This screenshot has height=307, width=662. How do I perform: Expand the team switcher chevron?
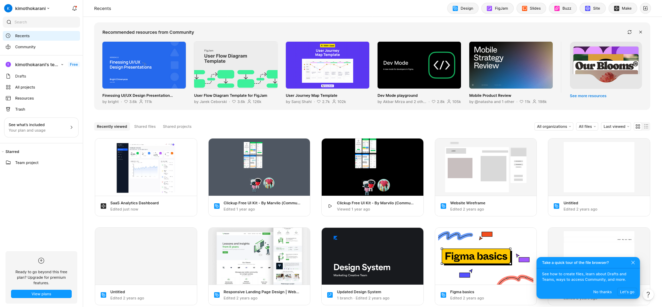tap(62, 64)
